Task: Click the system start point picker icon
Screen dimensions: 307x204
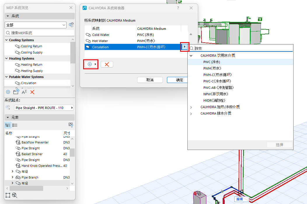Action: (x=8, y=108)
